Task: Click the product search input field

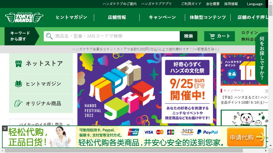Action: coord(111,36)
